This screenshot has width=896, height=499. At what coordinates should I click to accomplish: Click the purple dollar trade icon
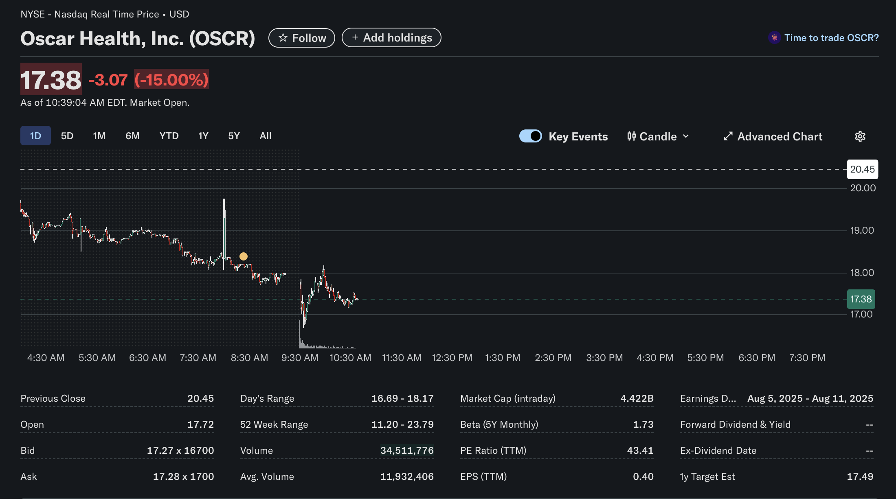[774, 38]
